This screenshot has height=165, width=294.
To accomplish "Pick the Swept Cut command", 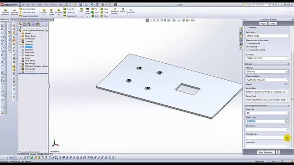I will pos(69,9).
